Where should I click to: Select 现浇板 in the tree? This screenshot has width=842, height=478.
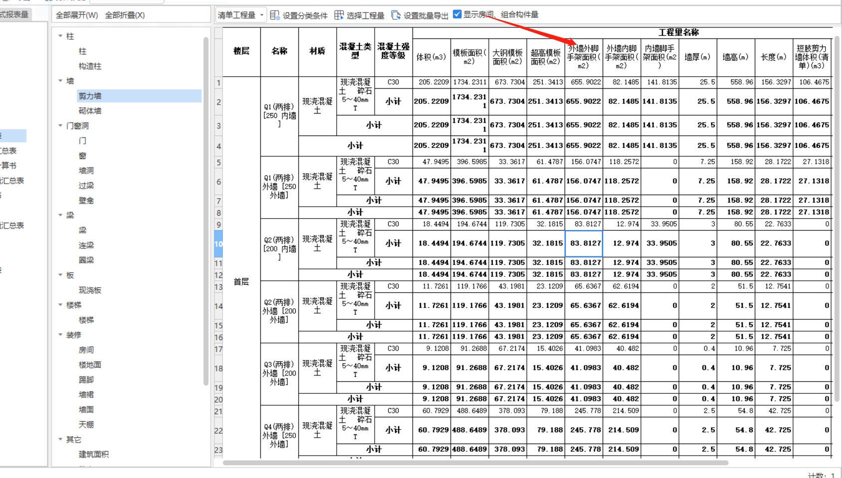pyautogui.click(x=90, y=290)
